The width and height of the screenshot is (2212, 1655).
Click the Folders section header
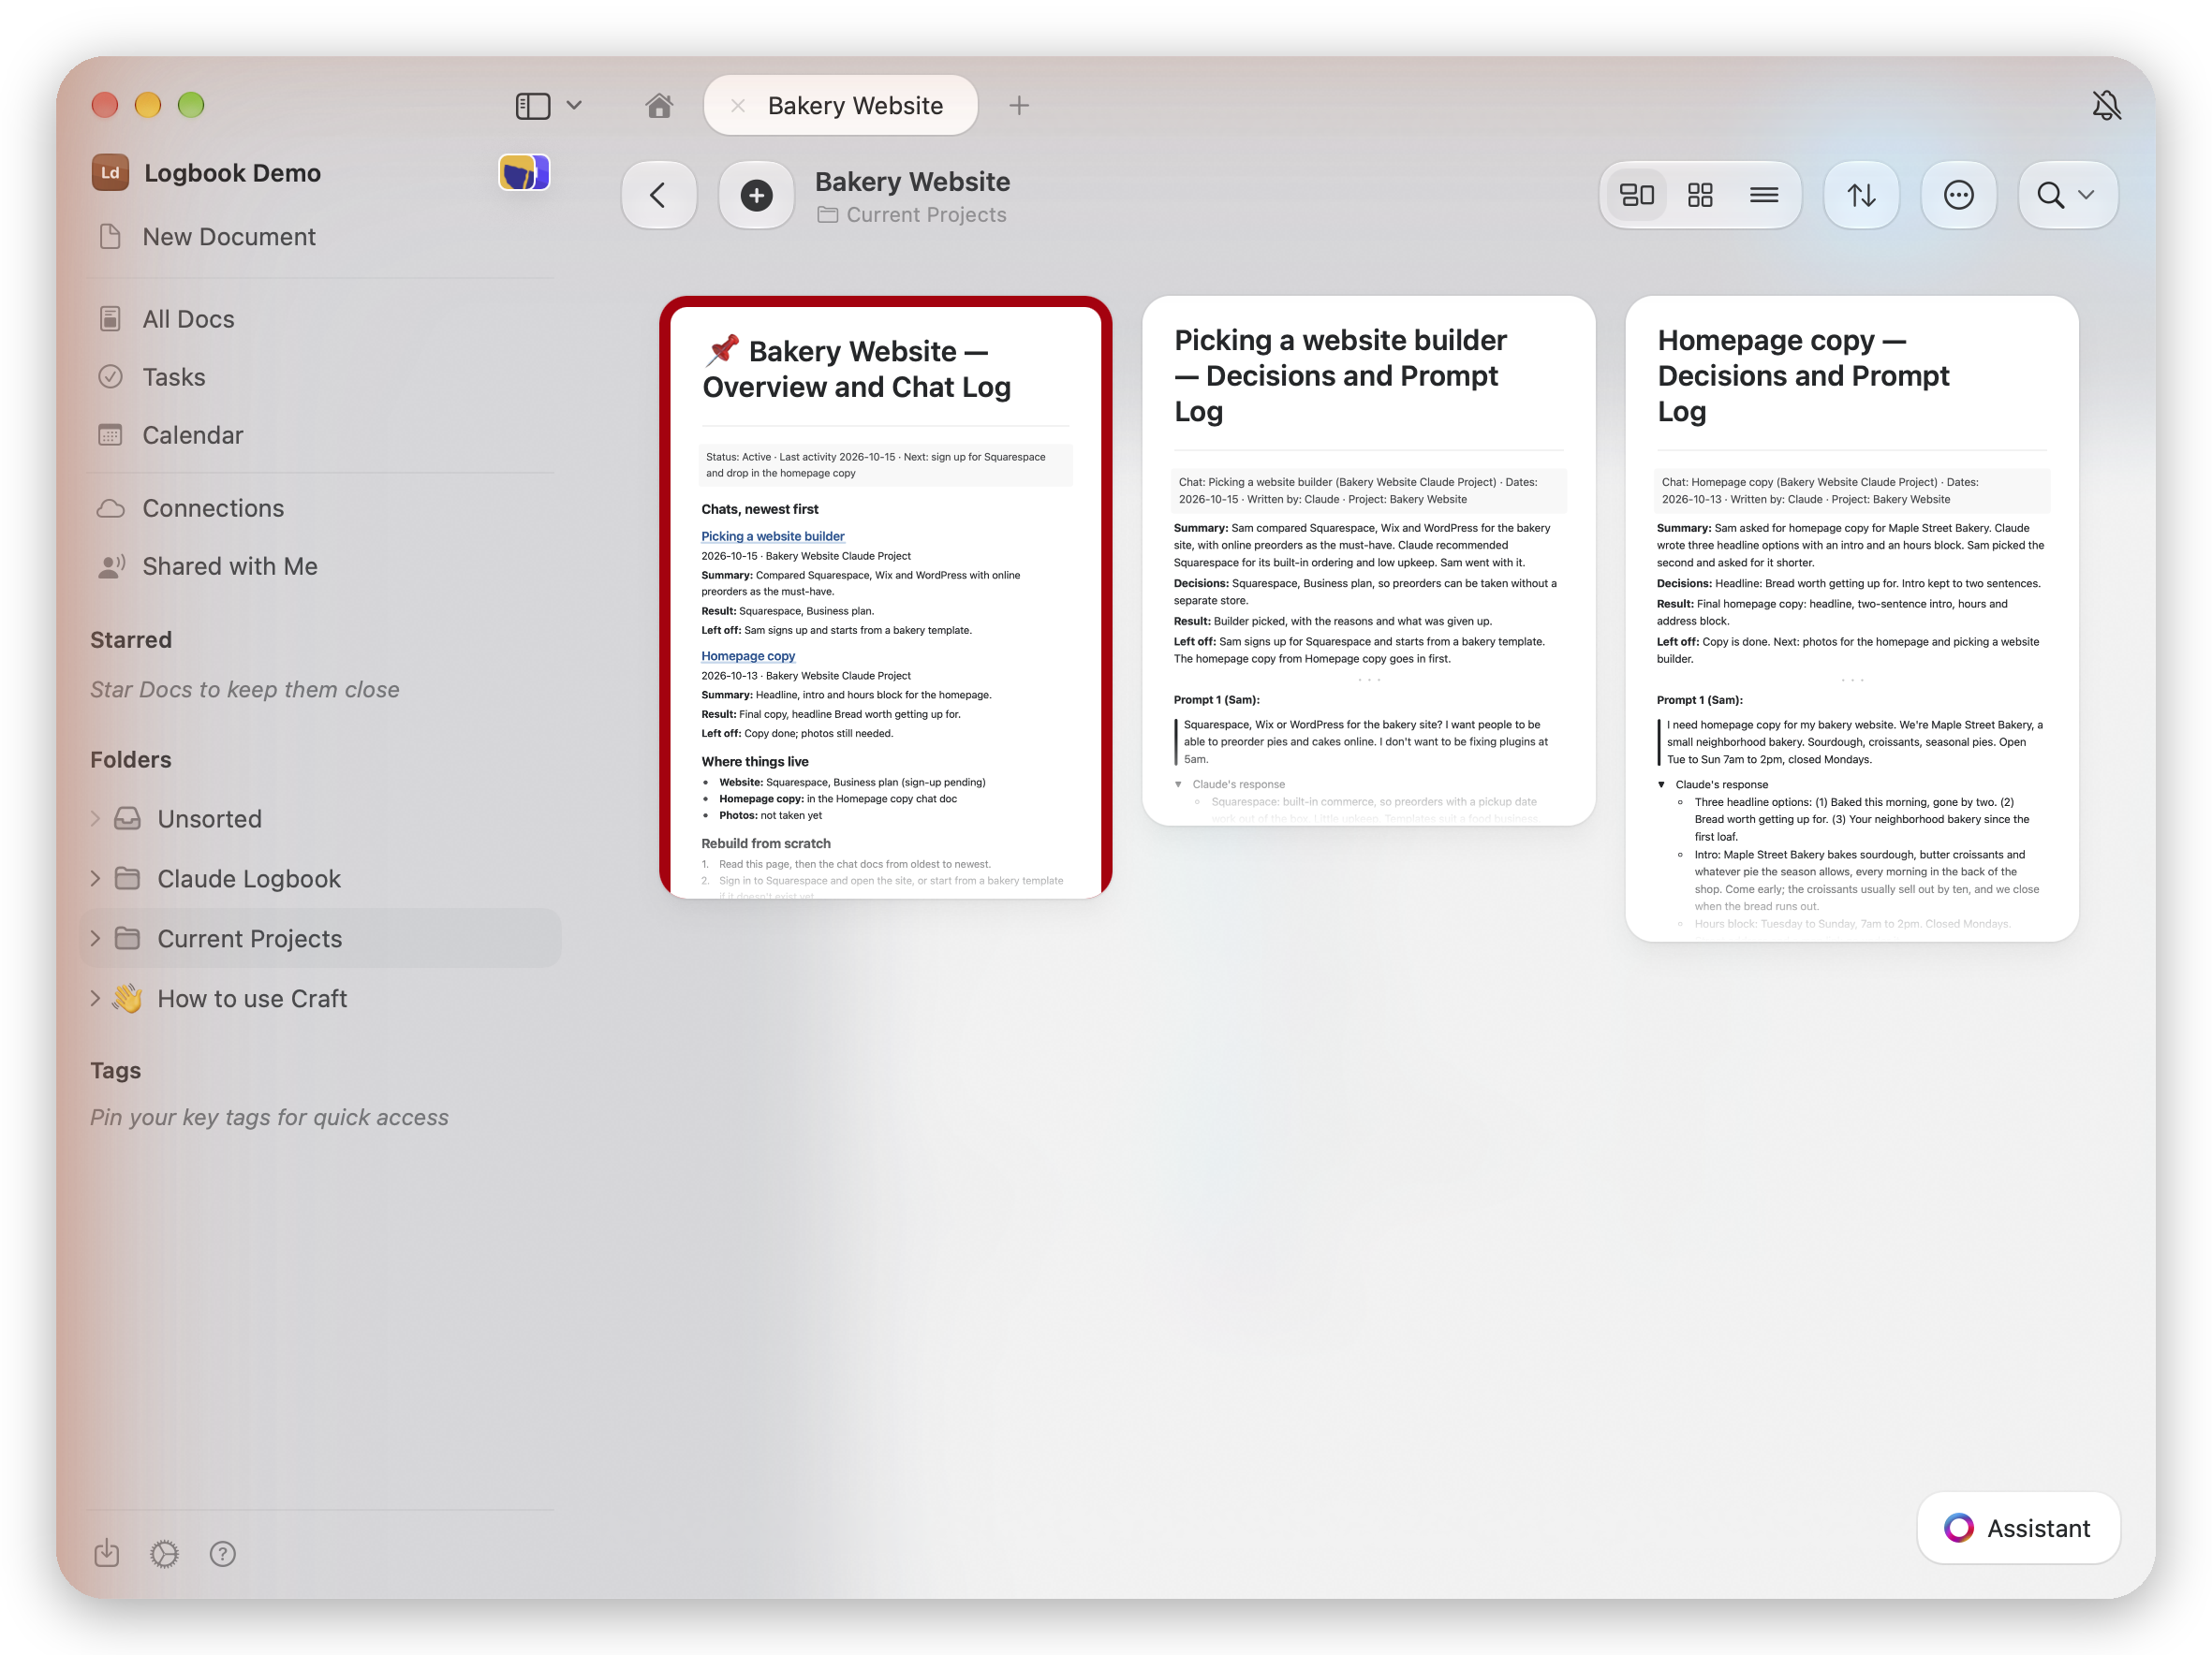point(131,759)
